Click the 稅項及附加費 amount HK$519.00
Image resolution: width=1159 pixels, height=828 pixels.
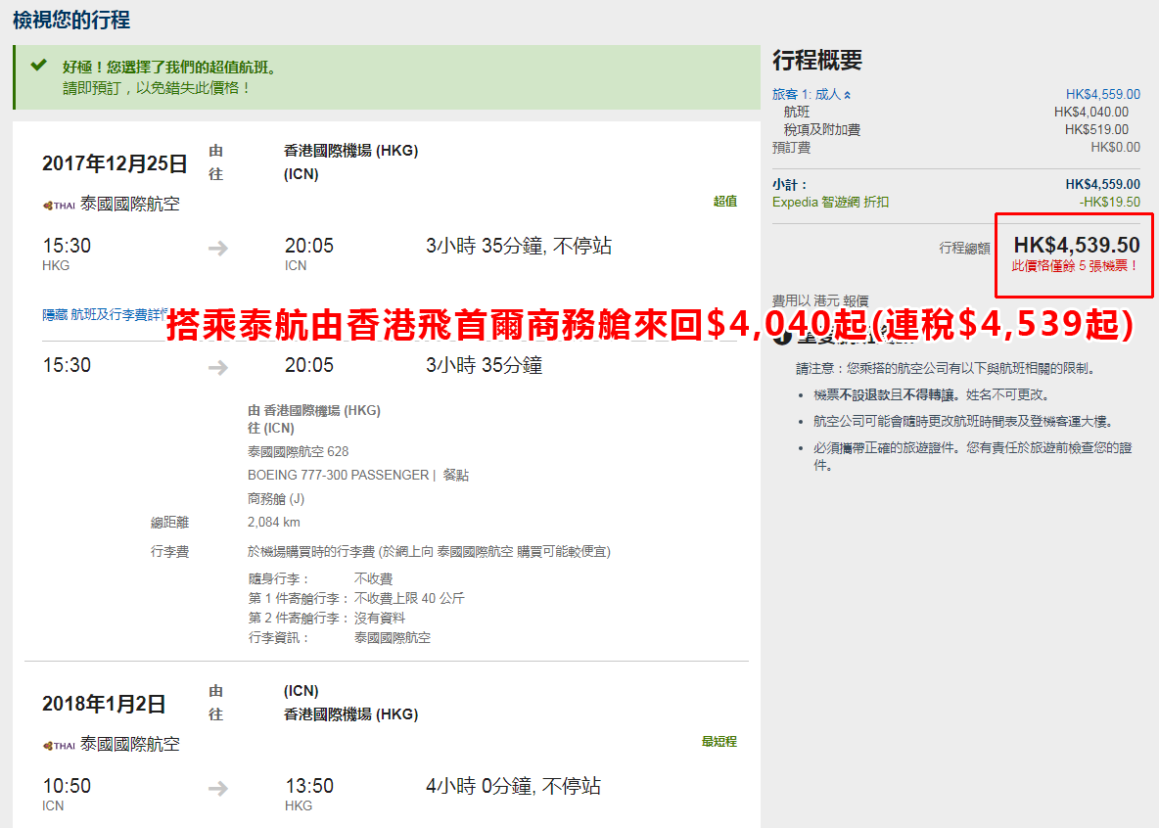[1097, 130]
